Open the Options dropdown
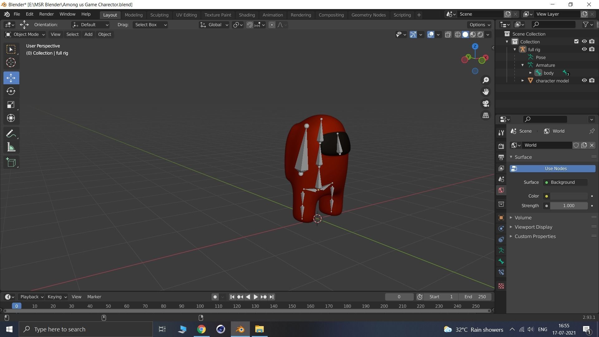 point(480,25)
